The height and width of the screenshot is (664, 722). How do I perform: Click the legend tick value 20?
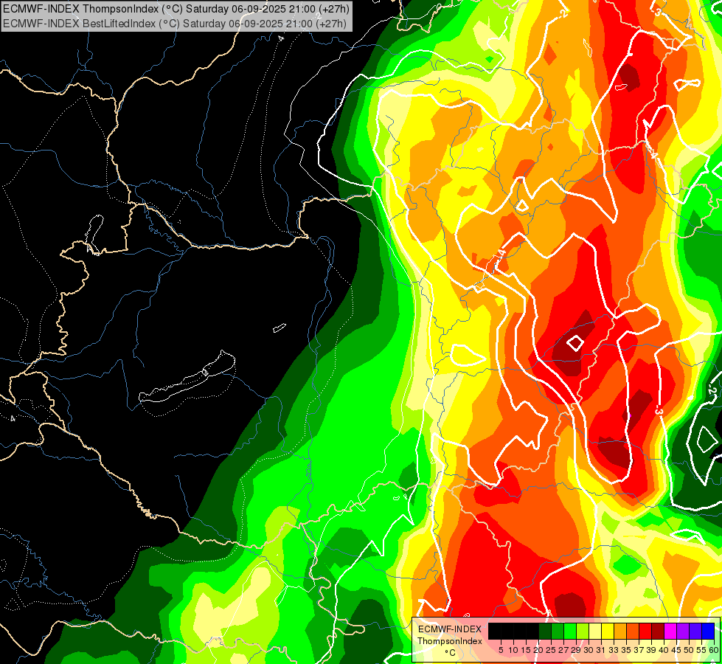point(538,650)
